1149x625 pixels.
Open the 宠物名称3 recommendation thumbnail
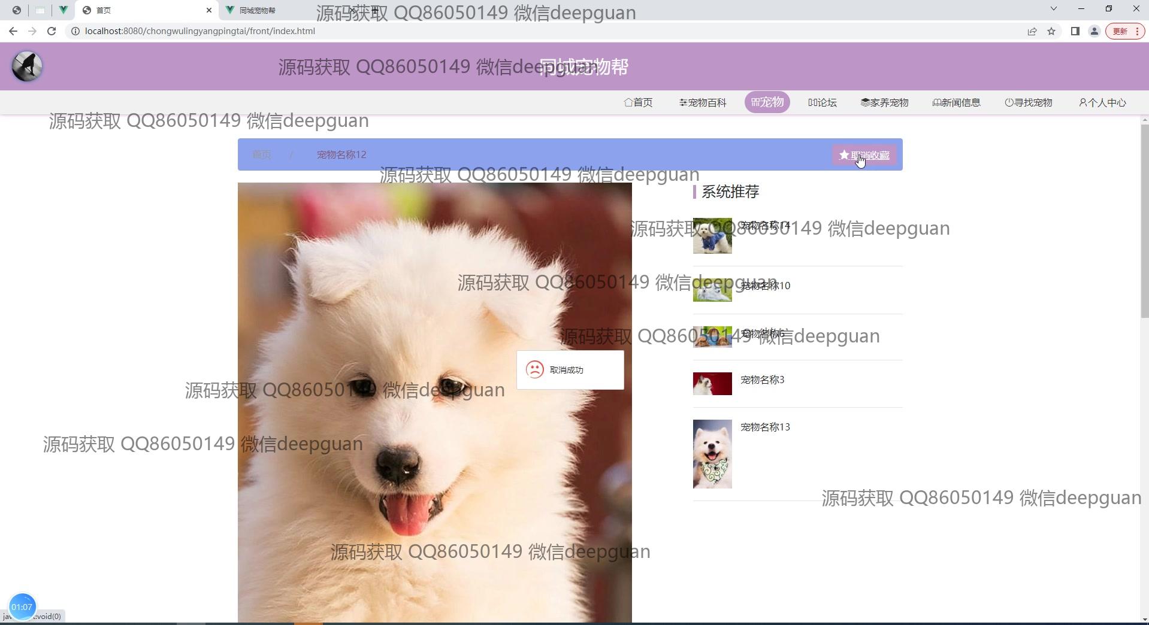[712, 384]
